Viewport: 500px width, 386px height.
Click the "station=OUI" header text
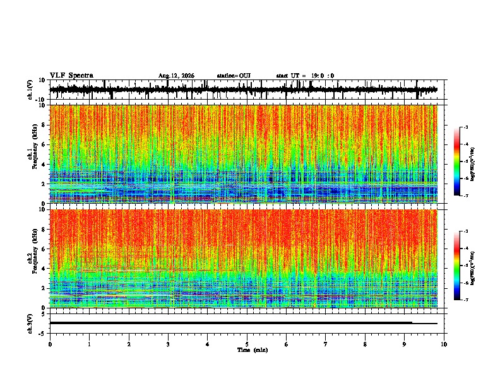coord(234,76)
